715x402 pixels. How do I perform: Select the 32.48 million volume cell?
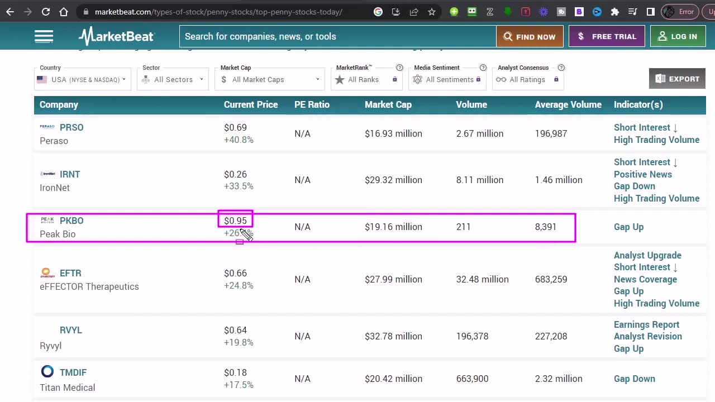pyautogui.click(x=482, y=279)
